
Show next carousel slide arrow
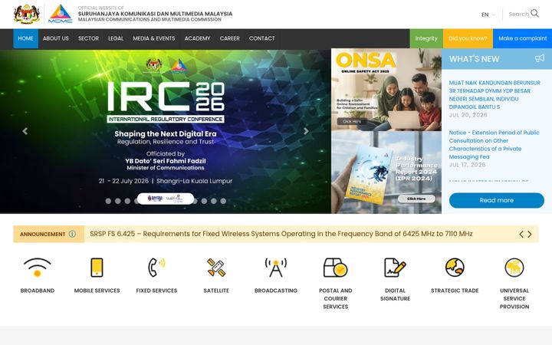coord(306,131)
